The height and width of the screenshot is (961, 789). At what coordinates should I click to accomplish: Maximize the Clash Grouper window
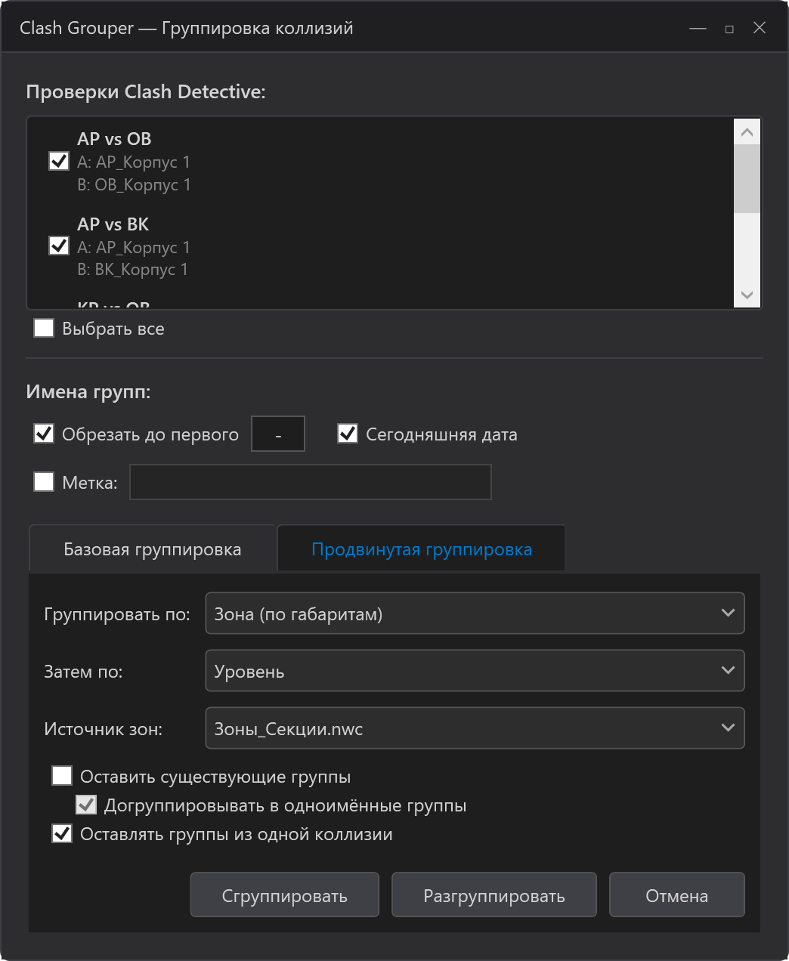point(729,28)
